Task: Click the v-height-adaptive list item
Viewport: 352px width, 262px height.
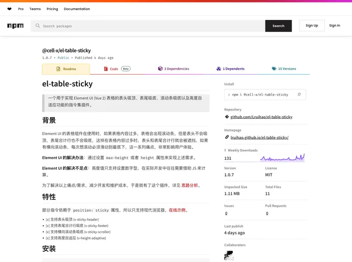Action: 76,238
